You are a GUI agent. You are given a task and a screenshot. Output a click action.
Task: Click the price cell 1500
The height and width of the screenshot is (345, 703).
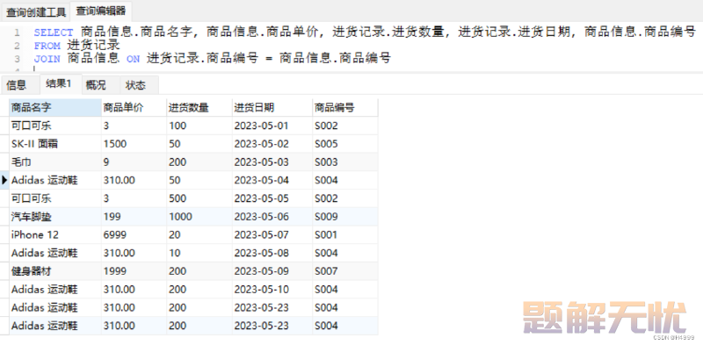(x=134, y=144)
